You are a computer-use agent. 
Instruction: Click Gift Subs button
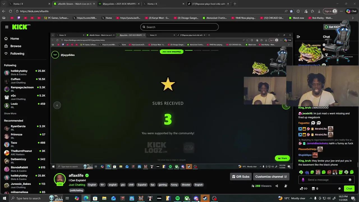(240, 176)
